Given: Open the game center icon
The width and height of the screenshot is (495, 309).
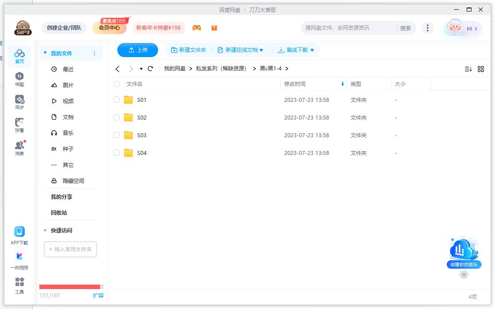Looking at the screenshot, I should [x=197, y=27].
